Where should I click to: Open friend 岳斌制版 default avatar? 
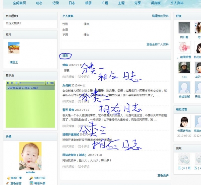pos(184,87)
